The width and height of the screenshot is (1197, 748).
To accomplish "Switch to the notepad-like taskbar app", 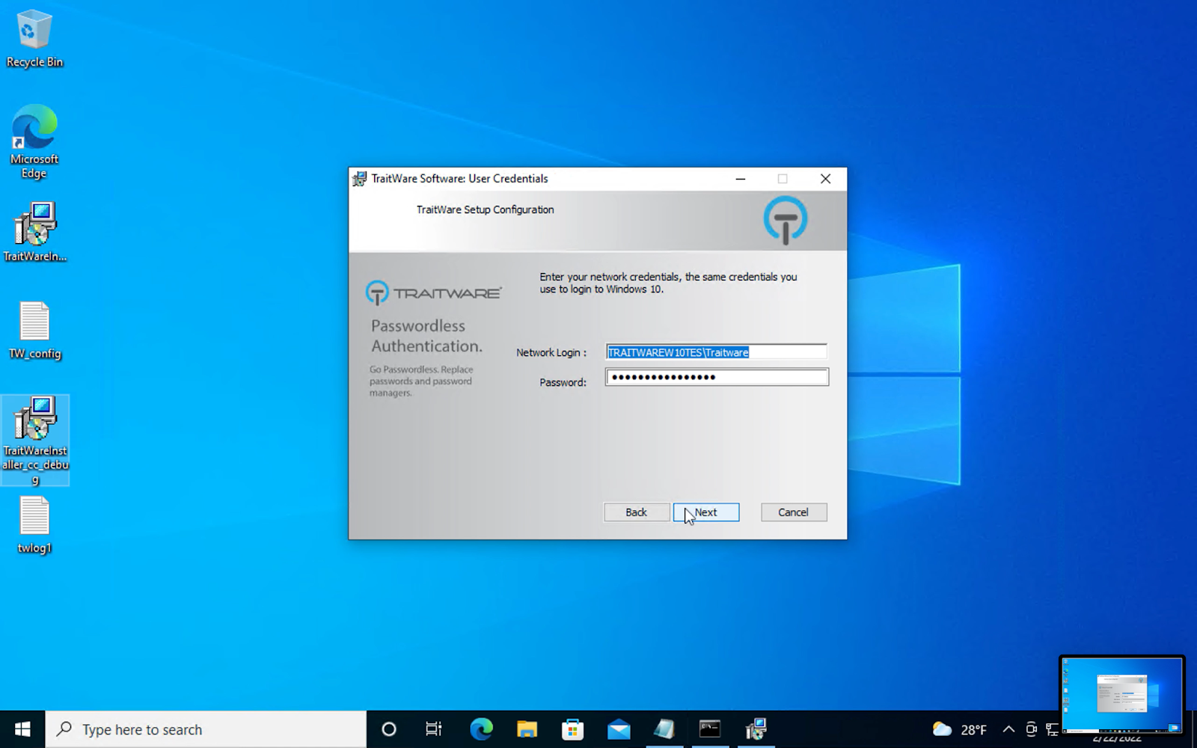I will coord(664,729).
